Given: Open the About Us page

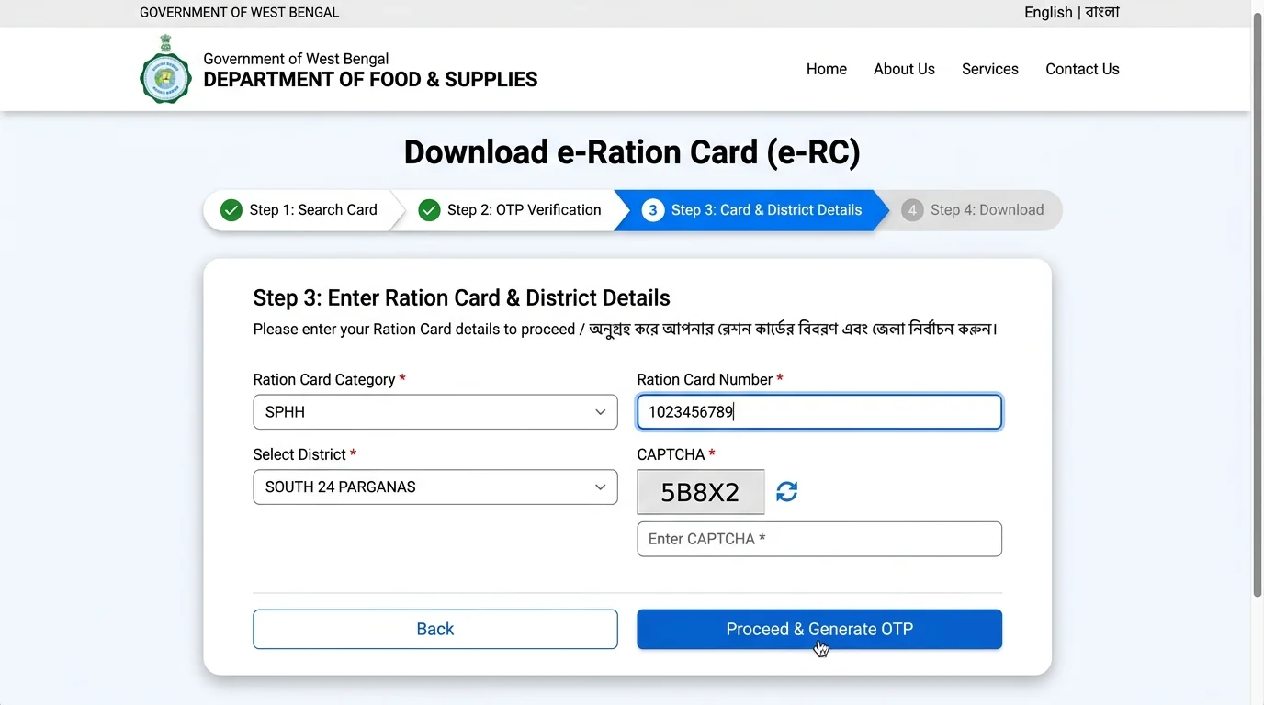Looking at the screenshot, I should [x=904, y=69].
